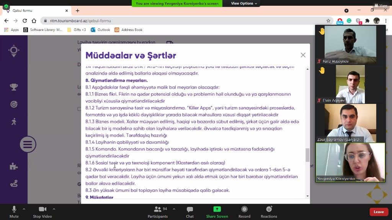The height and width of the screenshot is (220, 392).
Task: Bookmark this page with star icon
Action: (328, 21)
